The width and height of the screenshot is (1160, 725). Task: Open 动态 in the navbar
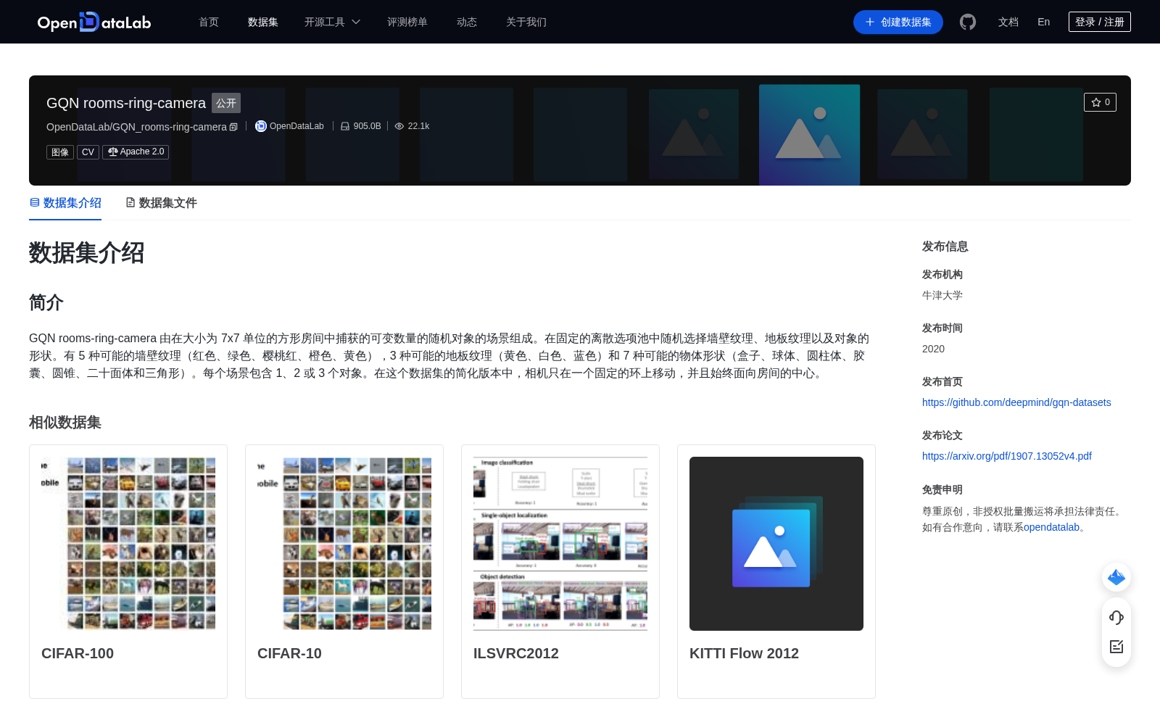click(x=467, y=22)
